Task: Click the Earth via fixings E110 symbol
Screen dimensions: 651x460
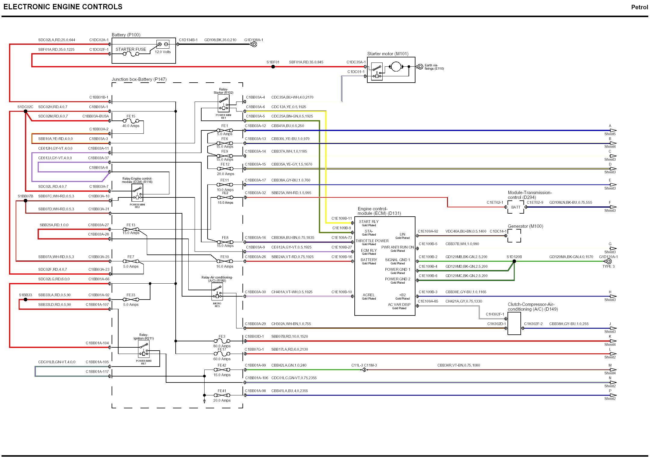Action: (x=420, y=67)
